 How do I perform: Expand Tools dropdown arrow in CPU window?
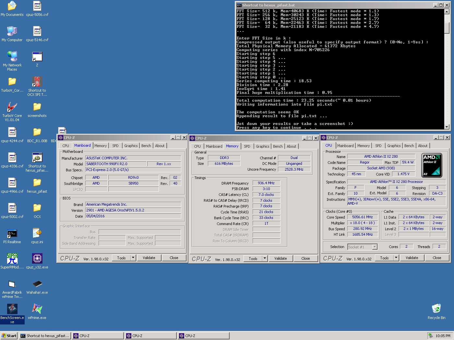click(396, 258)
